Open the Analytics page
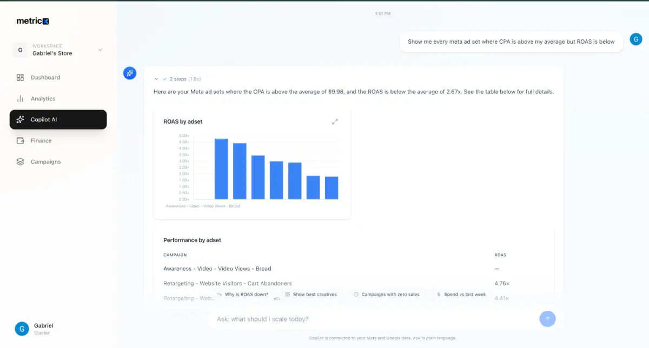The width and height of the screenshot is (649, 348). (43, 99)
